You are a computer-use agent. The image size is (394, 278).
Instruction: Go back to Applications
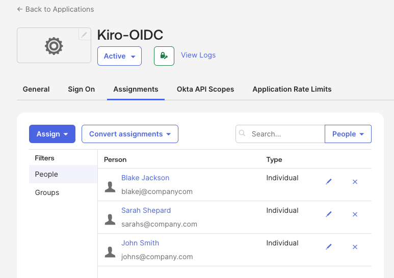tap(55, 9)
